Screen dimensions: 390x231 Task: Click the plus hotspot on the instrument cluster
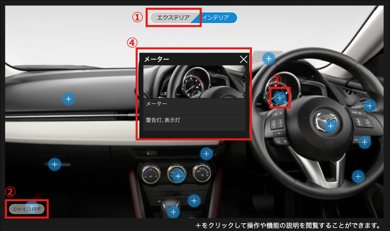279,98
